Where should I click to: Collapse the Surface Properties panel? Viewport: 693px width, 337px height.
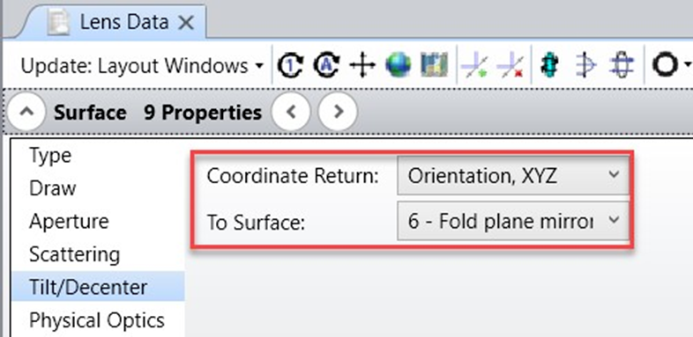point(26,112)
